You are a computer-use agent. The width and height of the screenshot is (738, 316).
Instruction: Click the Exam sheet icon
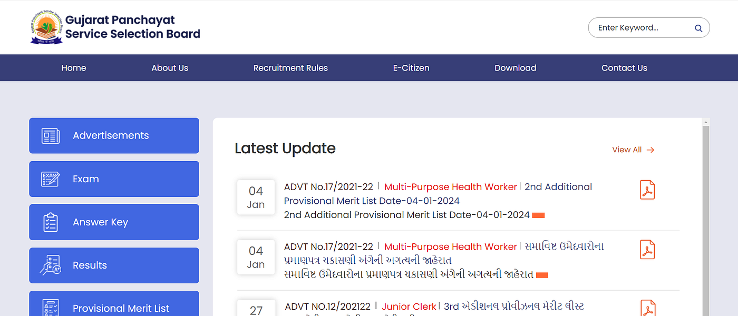click(x=51, y=179)
